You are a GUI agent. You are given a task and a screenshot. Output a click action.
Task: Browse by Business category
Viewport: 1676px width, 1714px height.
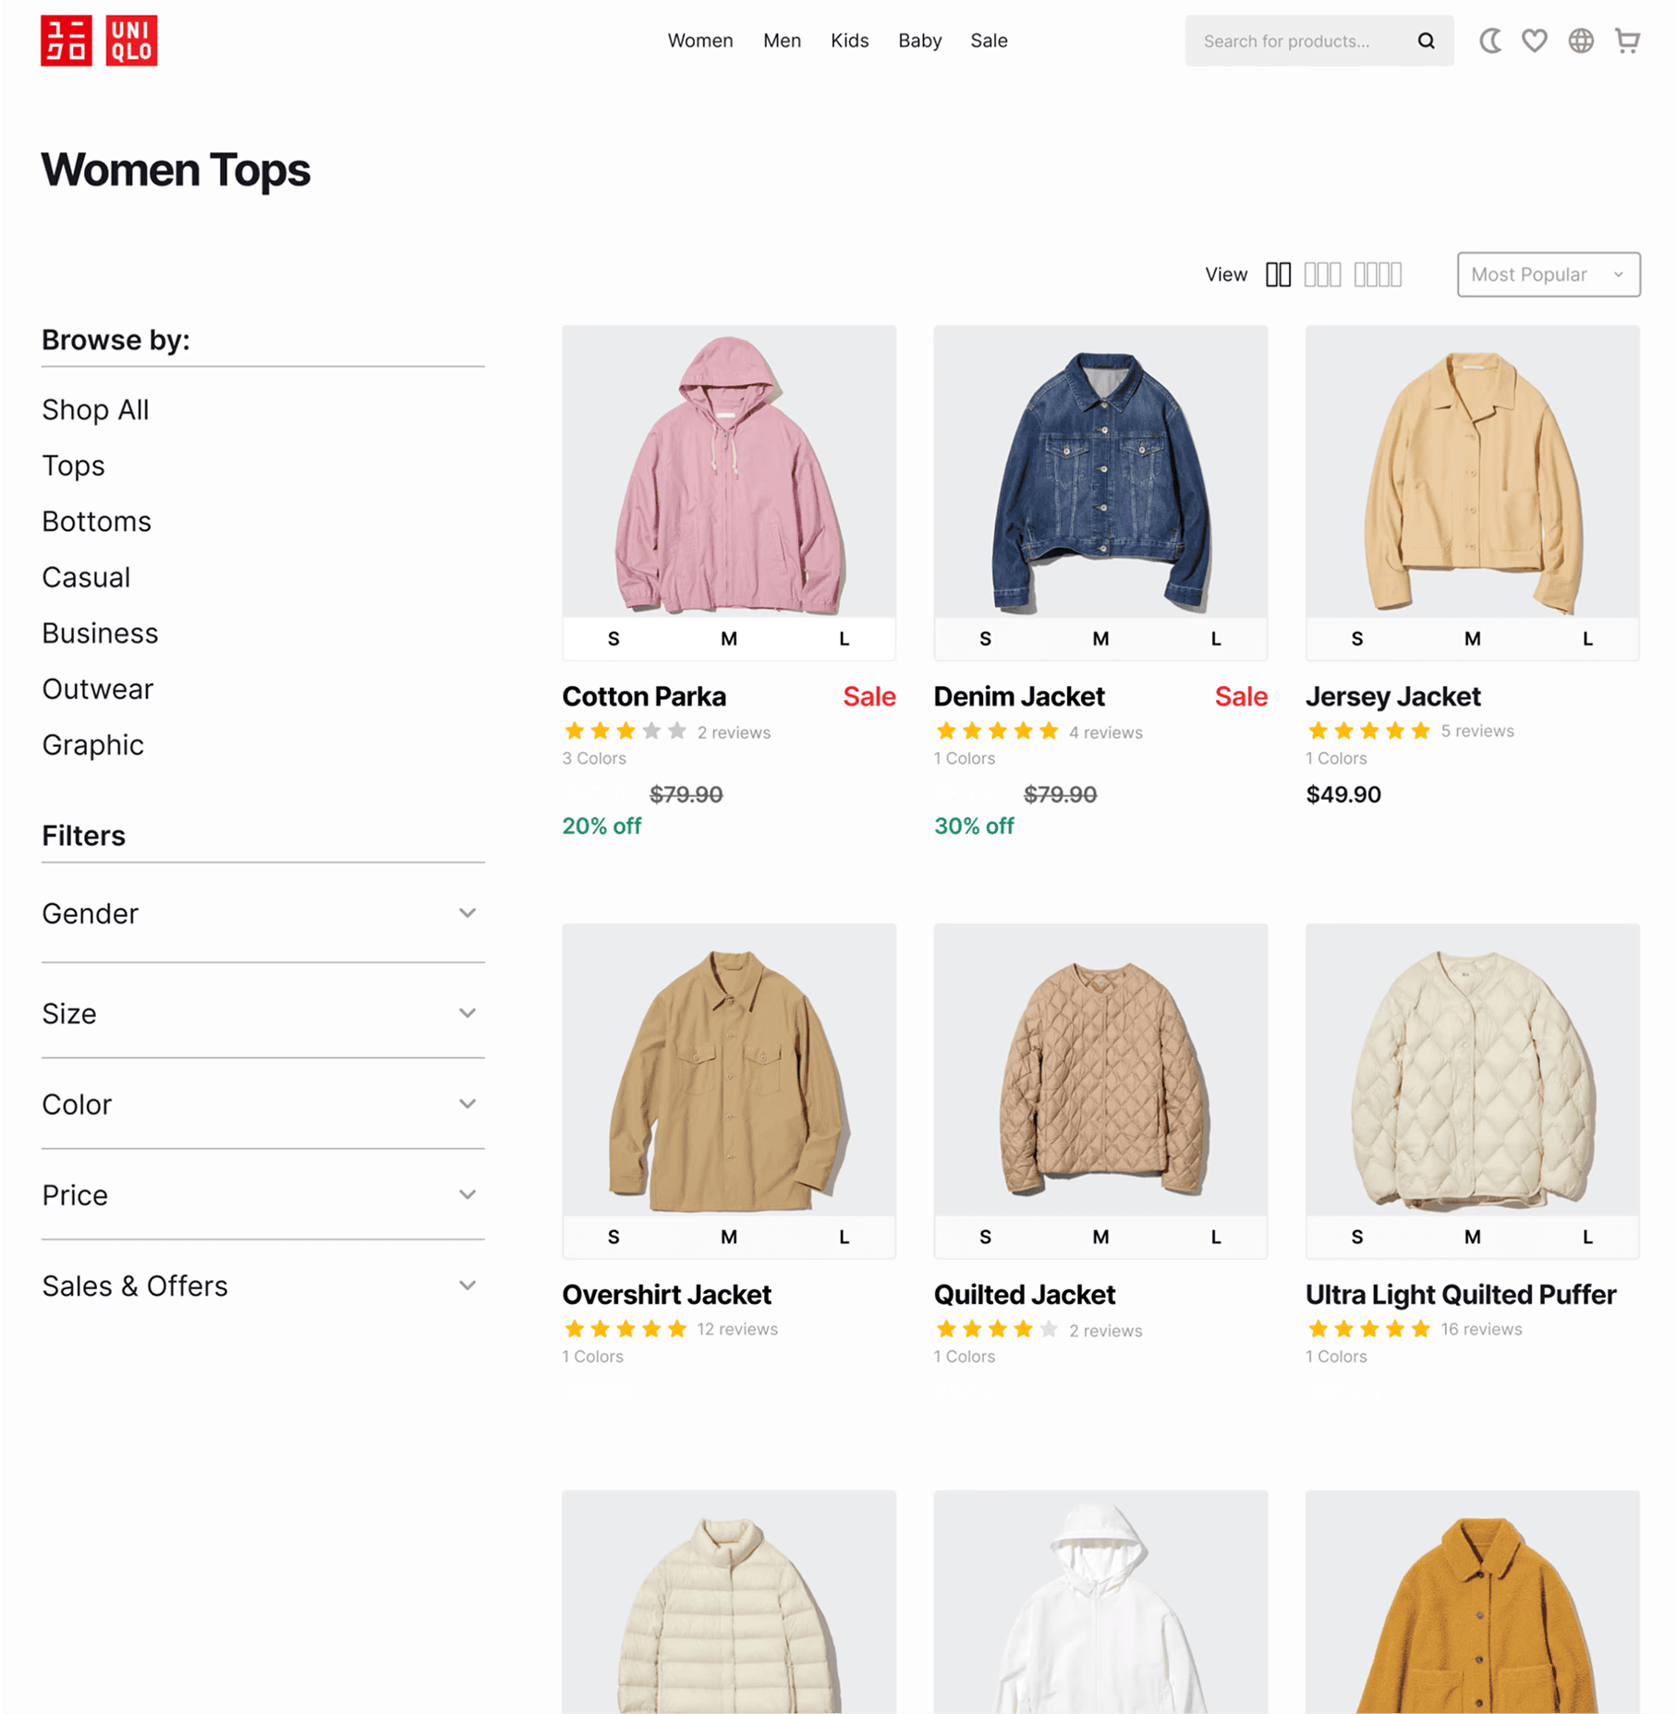point(100,633)
